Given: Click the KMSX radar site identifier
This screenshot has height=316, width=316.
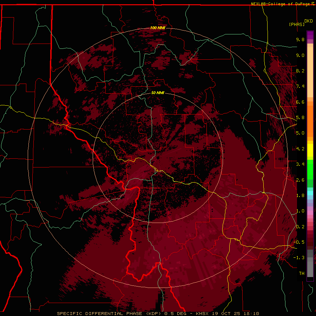Looking at the screenshot, I should pyautogui.click(x=202, y=314).
